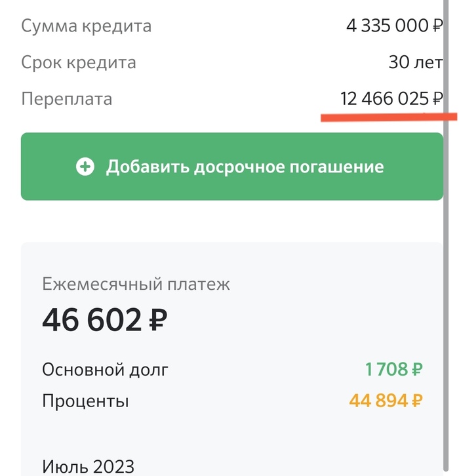Image resolution: width=459 pixels, height=476 pixels.
Task: Open the Июль 2023 payment entry
Action: 88,466
